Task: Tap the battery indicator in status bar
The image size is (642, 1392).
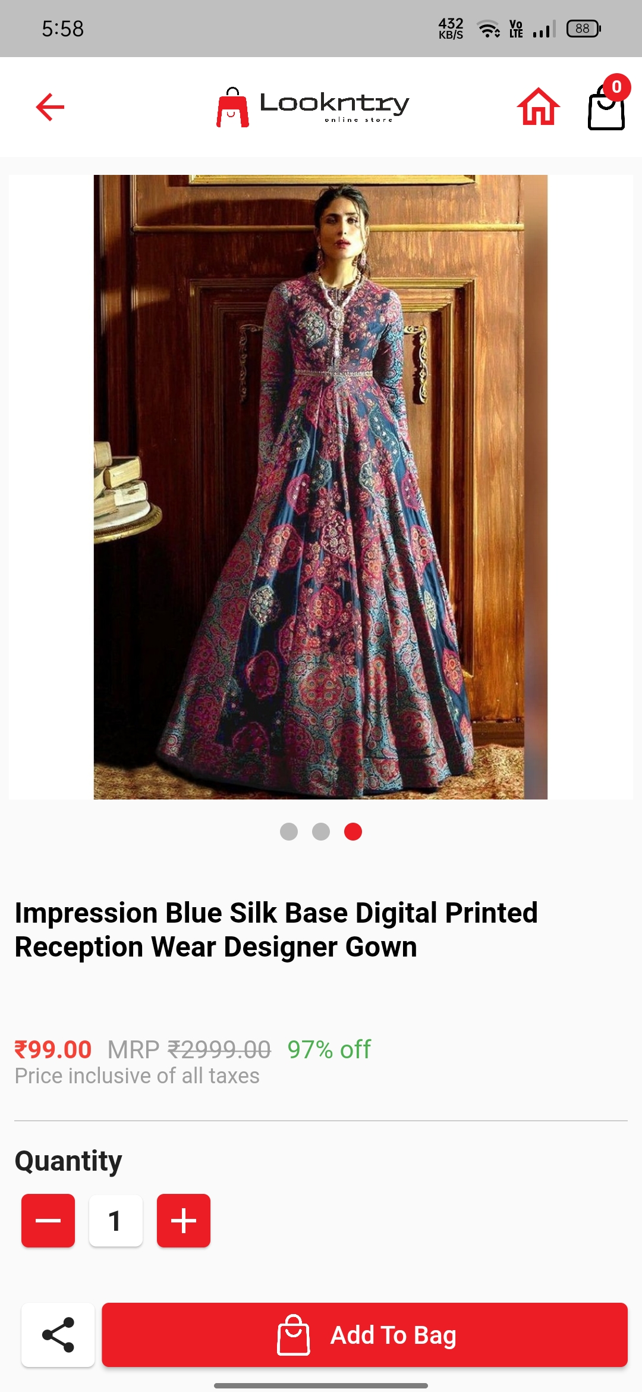Action: pos(584,29)
